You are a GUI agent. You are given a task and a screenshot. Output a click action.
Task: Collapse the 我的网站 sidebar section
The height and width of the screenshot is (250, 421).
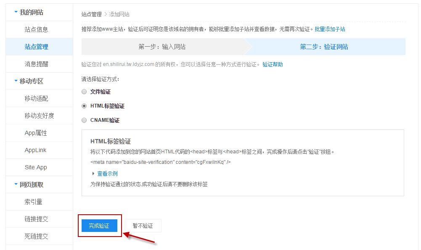(16, 12)
